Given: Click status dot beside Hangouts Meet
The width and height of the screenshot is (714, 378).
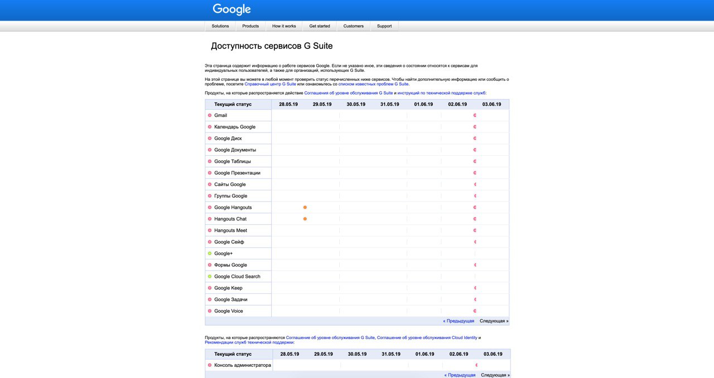Looking at the screenshot, I should coord(210,230).
